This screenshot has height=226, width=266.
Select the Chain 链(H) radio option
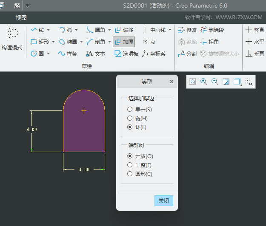[137, 118]
